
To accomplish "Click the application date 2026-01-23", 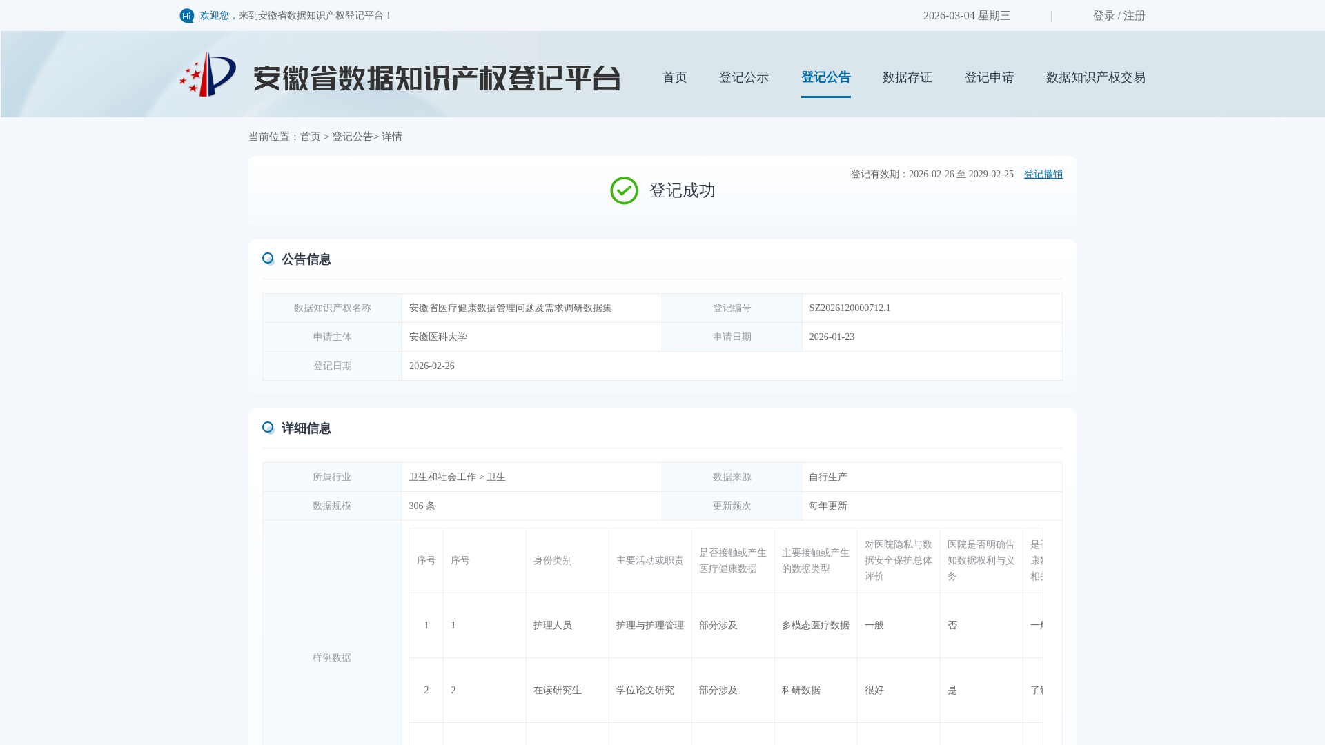I will [832, 337].
